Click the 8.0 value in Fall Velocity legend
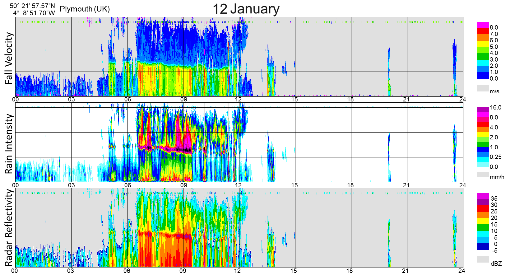 pyautogui.click(x=494, y=27)
